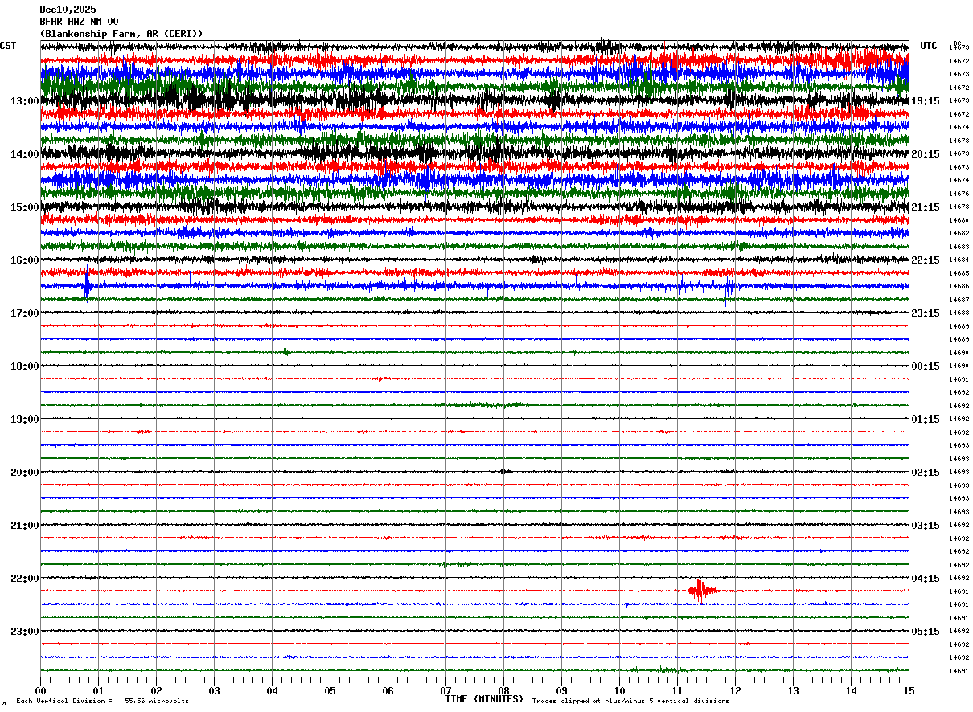Click the DC offset value 14687

tap(959, 300)
